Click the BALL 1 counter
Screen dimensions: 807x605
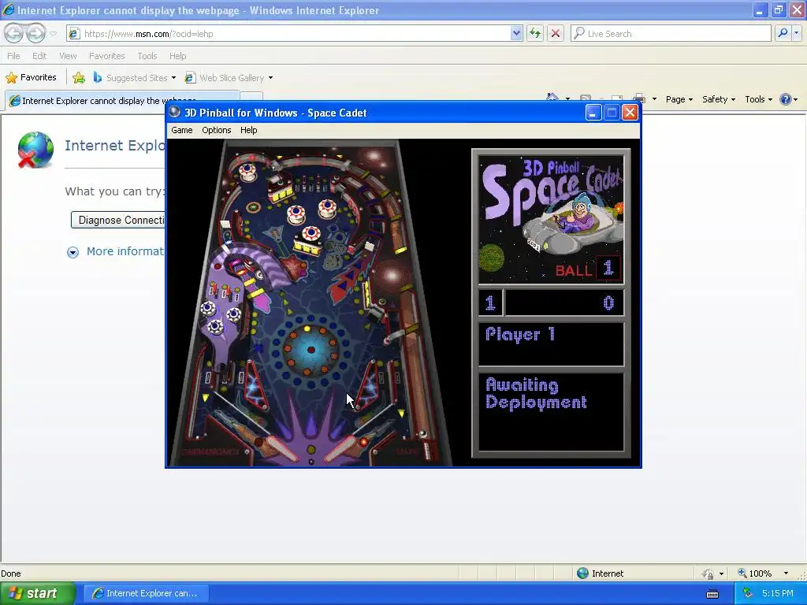[x=588, y=269]
